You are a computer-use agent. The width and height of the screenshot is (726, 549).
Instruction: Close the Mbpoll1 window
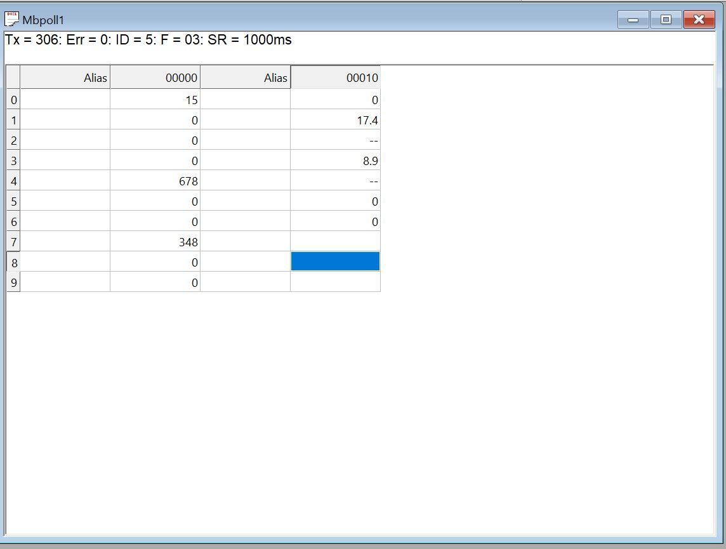click(x=699, y=20)
